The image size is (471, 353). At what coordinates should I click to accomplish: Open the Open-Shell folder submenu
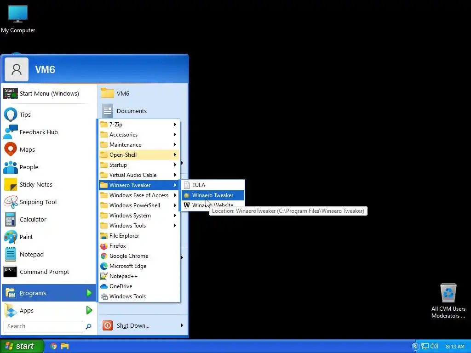pos(139,154)
